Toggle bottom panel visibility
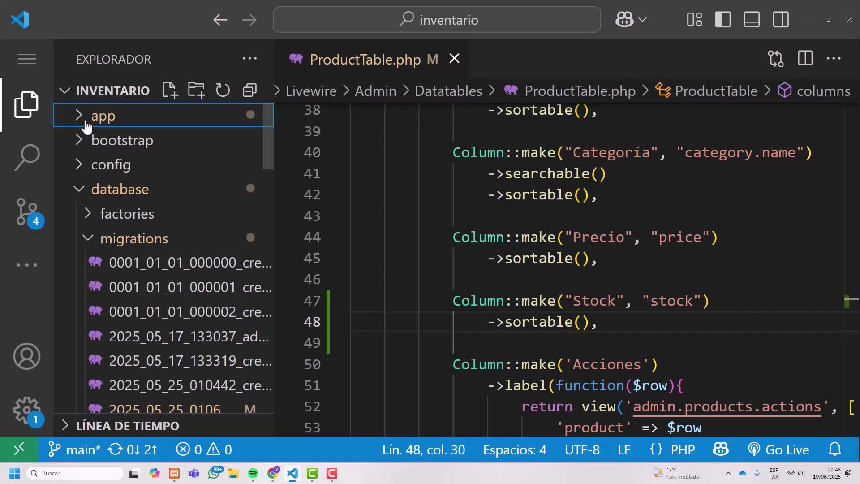 tap(752, 20)
